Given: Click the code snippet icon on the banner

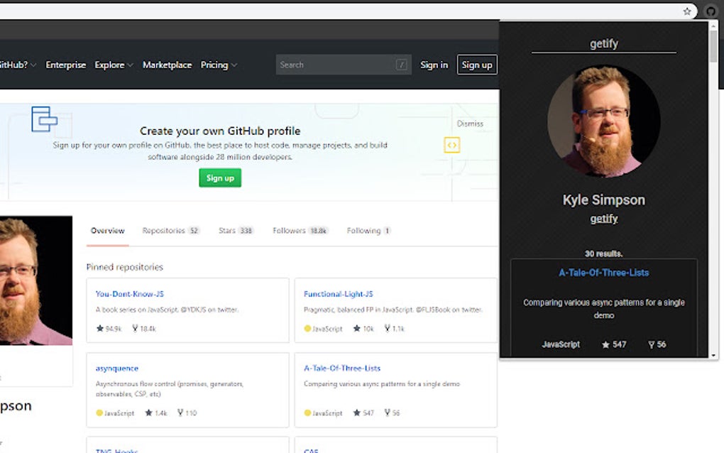Looking at the screenshot, I should 452,145.
